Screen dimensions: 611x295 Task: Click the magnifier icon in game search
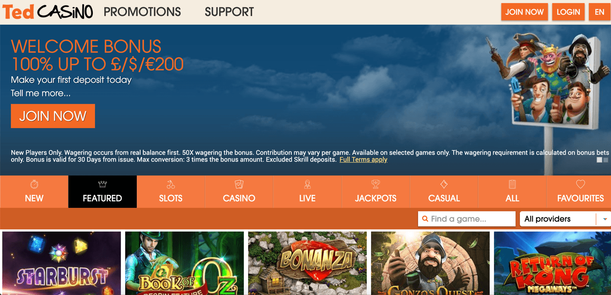pos(425,219)
